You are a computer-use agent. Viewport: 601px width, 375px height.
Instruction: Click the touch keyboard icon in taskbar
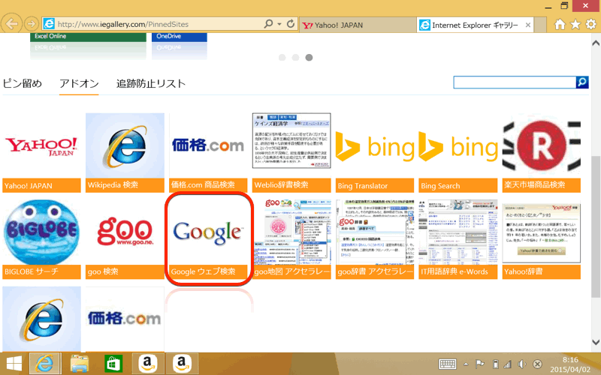pyautogui.click(x=448, y=364)
